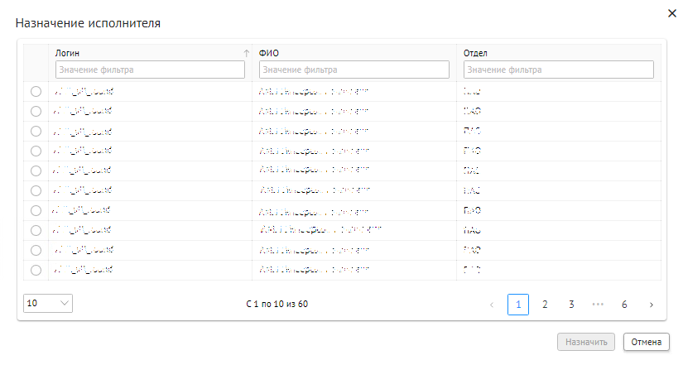
Task: Click the Логин filter input field
Action: 150,70
